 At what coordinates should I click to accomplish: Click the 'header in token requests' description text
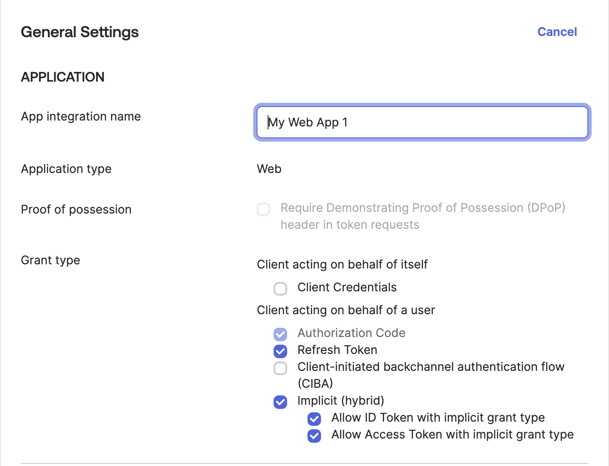click(350, 225)
